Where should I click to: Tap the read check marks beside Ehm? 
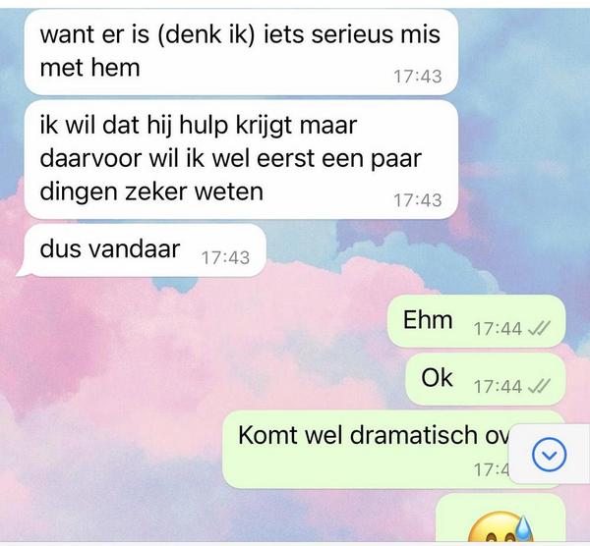539,329
